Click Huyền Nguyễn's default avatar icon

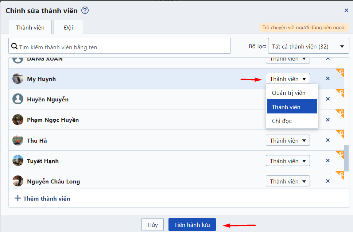[18, 99]
